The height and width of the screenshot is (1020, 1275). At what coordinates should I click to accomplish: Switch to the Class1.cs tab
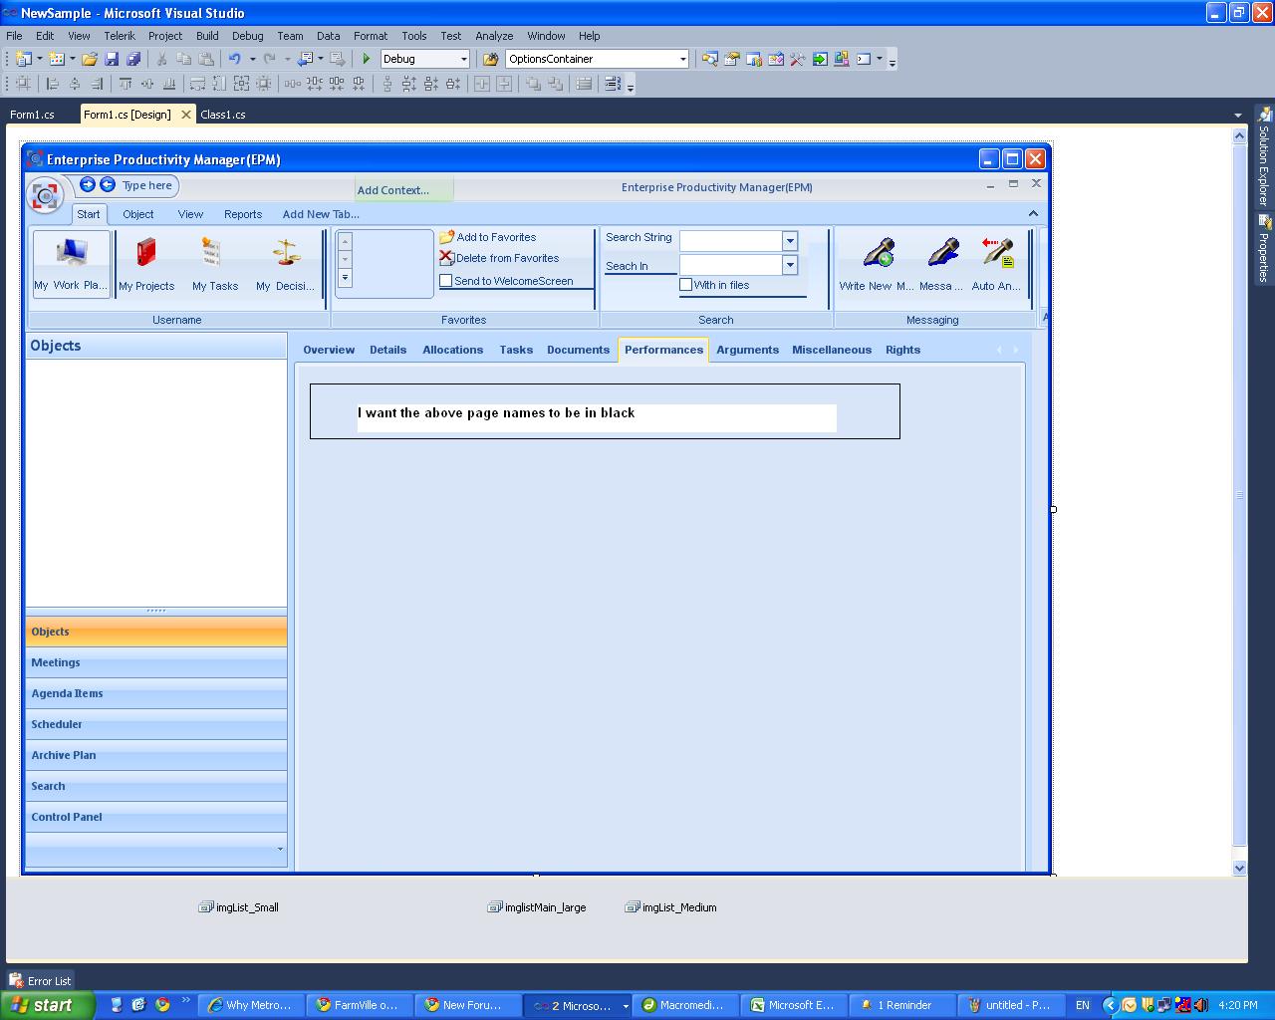[x=223, y=115]
